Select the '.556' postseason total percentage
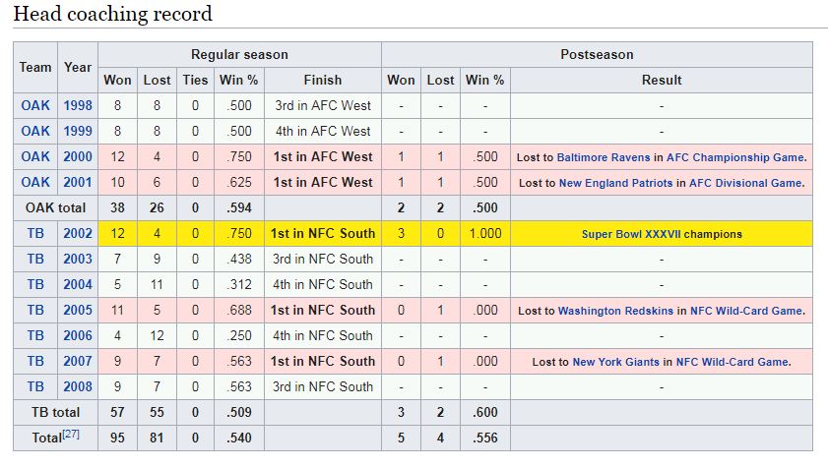The height and width of the screenshot is (468, 828). tap(485, 438)
